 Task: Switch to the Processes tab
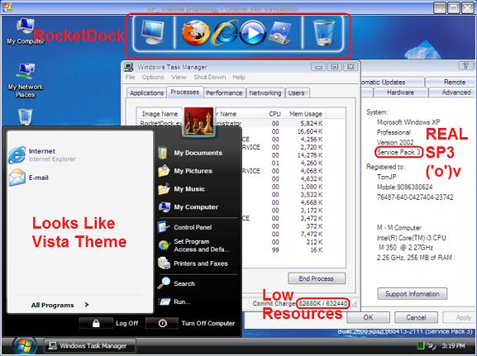pos(184,93)
